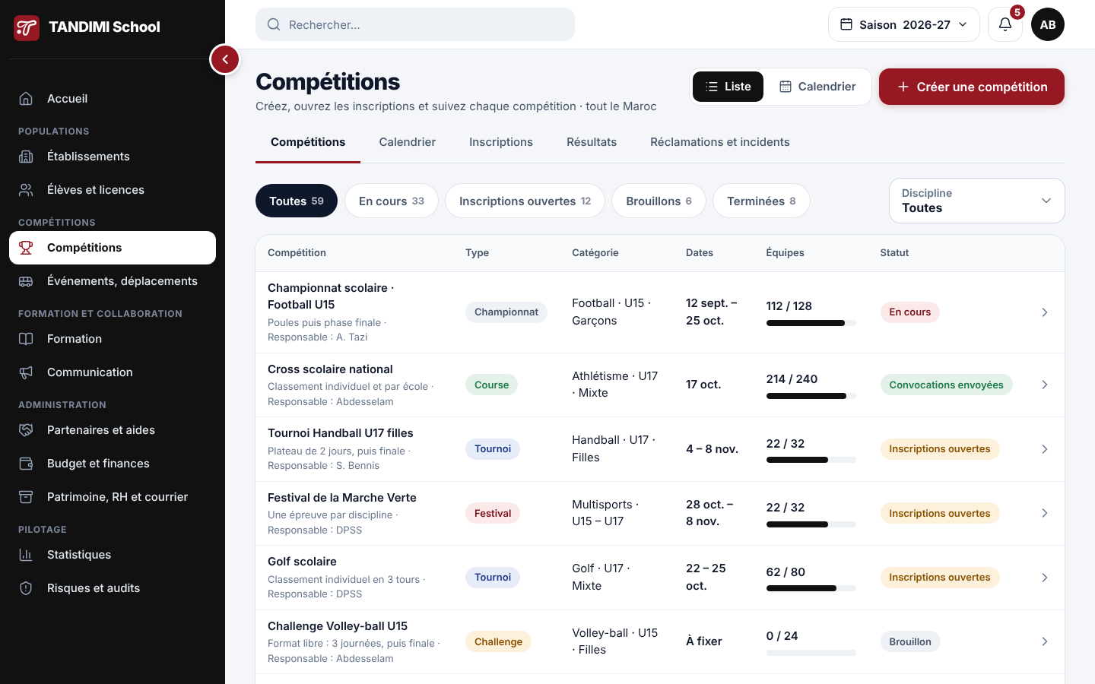Open the Calendrier tab under the title

[x=408, y=142]
